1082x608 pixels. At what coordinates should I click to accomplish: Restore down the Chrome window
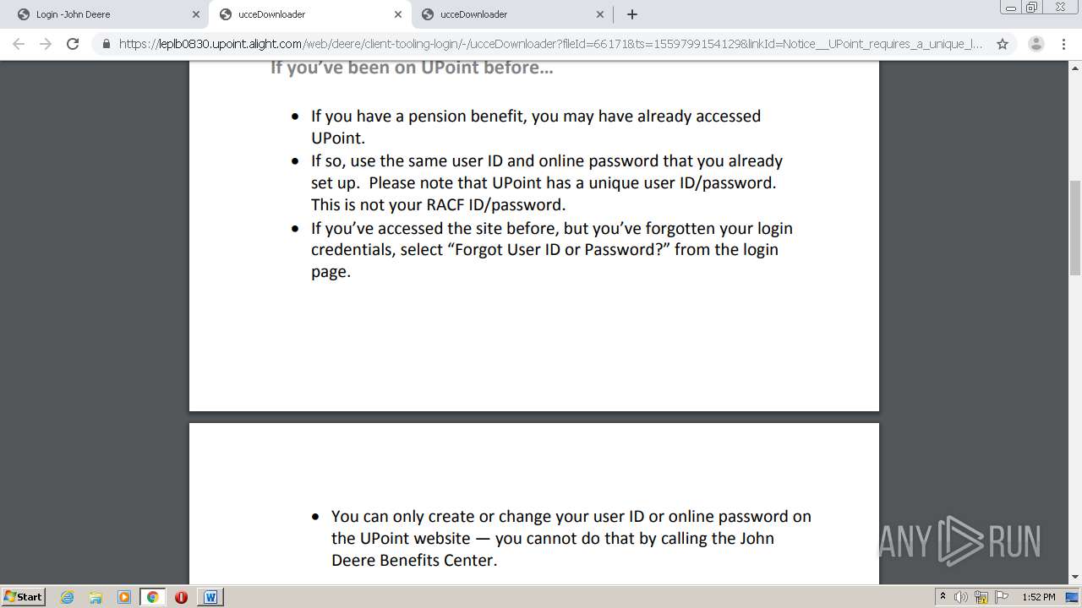pyautogui.click(x=1032, y=8)
